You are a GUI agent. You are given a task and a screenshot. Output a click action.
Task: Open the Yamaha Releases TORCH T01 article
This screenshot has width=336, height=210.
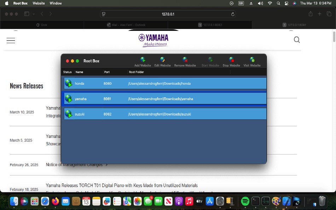pos(122,185)
